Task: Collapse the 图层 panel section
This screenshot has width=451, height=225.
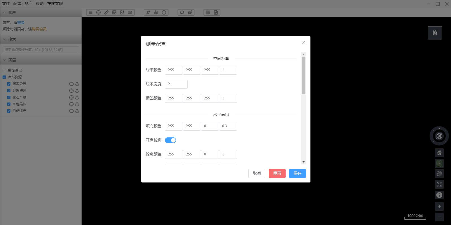Action: tap(5, 60)
